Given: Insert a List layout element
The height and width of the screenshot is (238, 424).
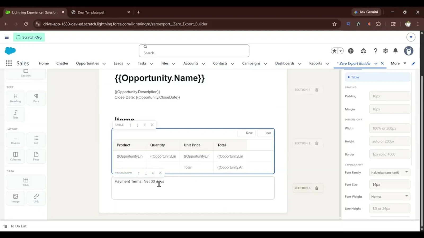Looking at the screenshot, I should [x=36, y=140].
